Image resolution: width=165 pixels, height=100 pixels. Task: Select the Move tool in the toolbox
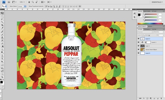click(2, 13)
